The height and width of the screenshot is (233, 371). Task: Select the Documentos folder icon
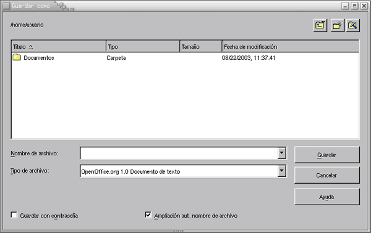click(x=17, y=57)
